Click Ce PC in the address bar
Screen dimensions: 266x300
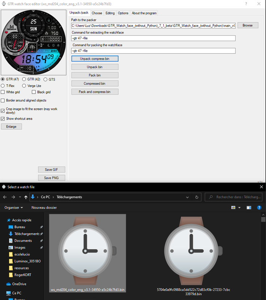[x=45, y=197]
